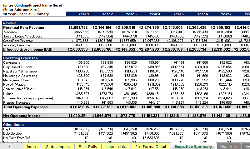Click the Building/Project Name placeholder cell
Viewport: 250px width, 149px height.
(32, 5)
